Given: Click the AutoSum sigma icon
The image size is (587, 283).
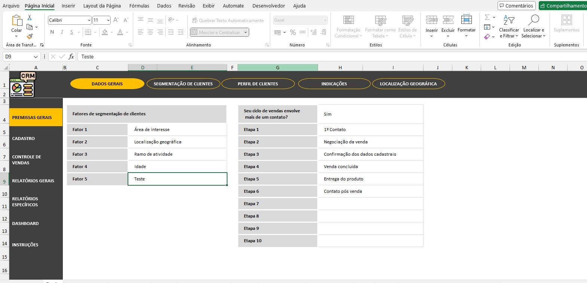Looking at the screenshot, I should point(487,18).
